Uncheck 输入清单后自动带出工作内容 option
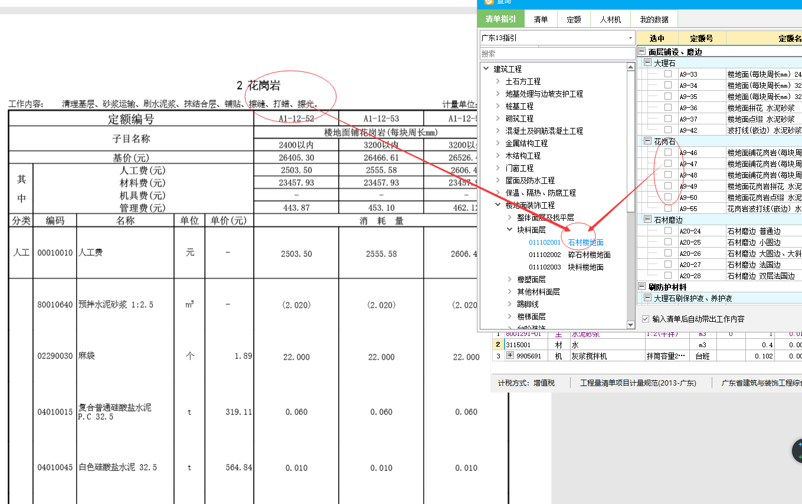Screen dimensions: 802x504 (x=646, y=319)
